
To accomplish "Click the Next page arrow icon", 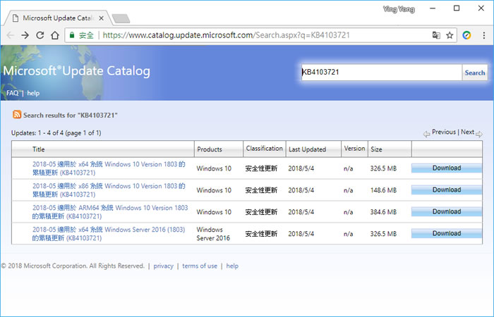I will click(x=479, y=134).
